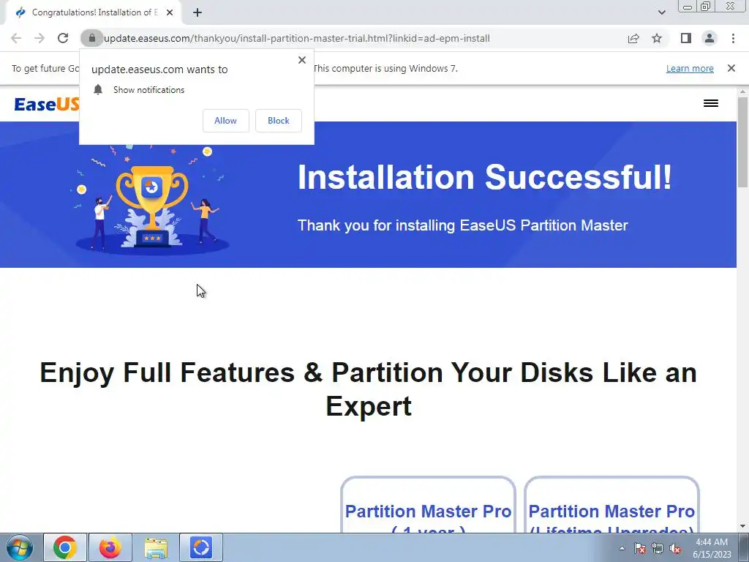Open the tab search chevron
This screenshot has height=562, width=749.
(661, 12)
